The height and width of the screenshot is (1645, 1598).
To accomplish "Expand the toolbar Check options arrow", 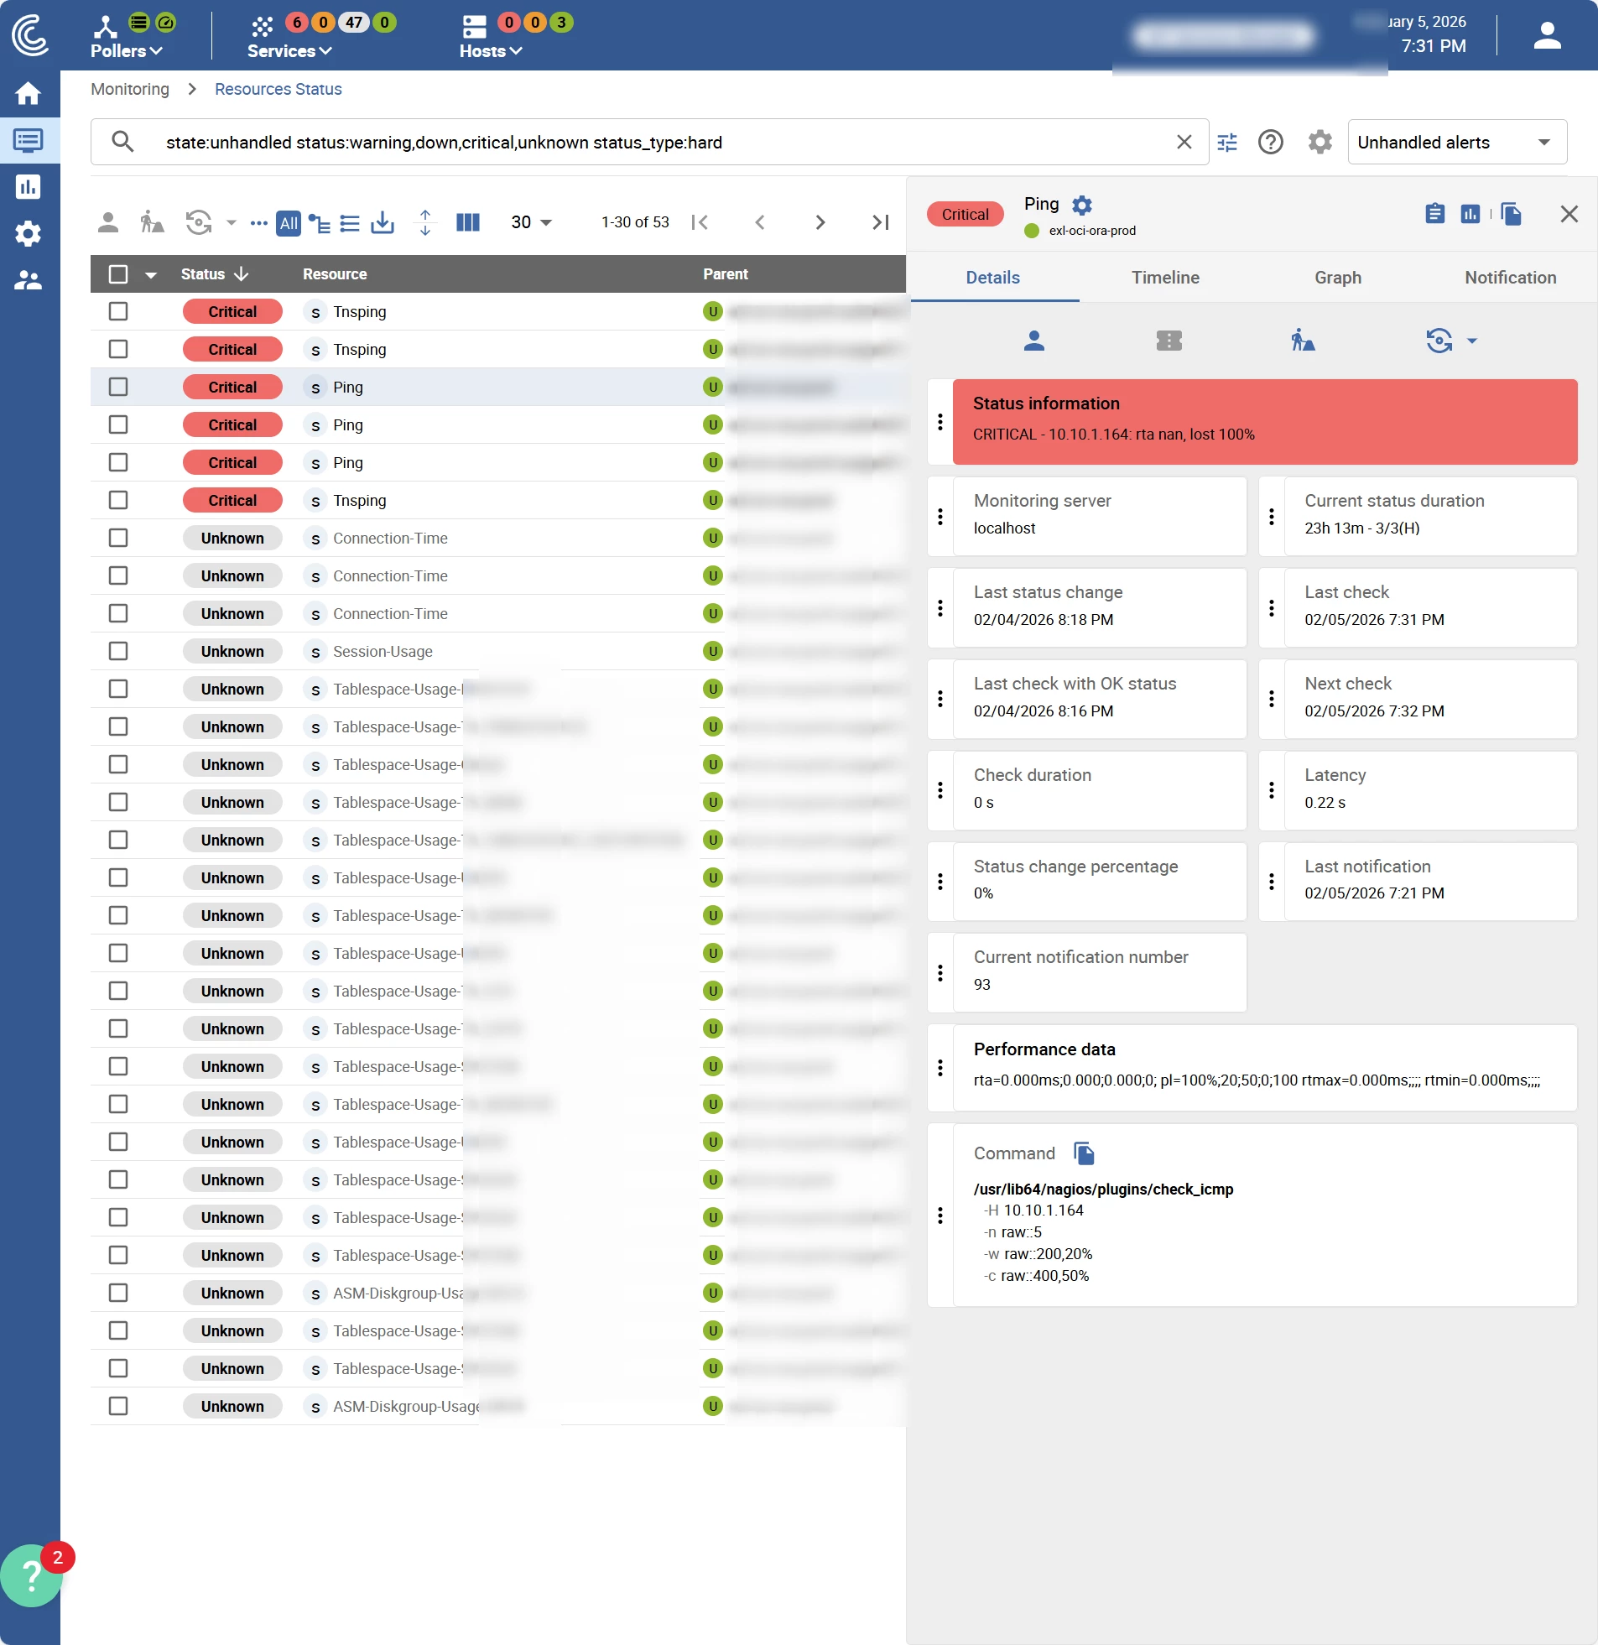I will [x=232, y=223].
